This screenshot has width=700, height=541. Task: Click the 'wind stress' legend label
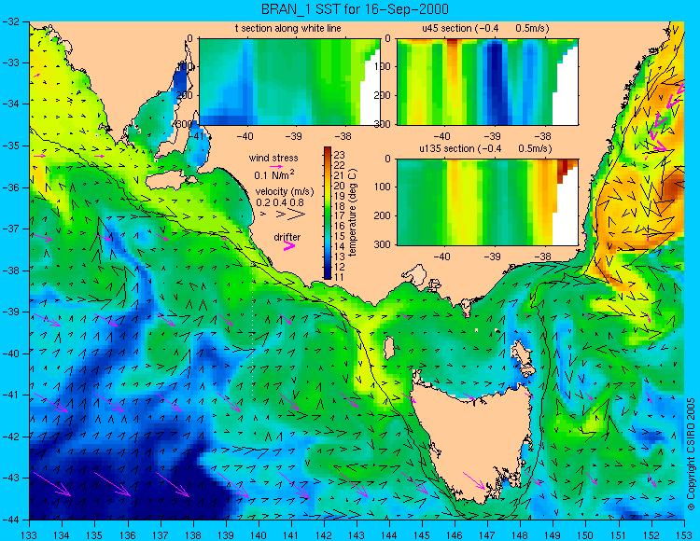[273, 158]
